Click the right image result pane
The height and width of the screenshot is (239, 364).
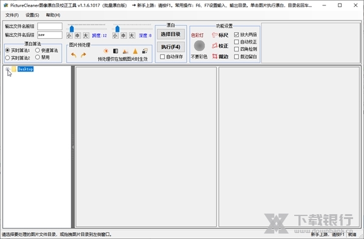click(289, 147)
